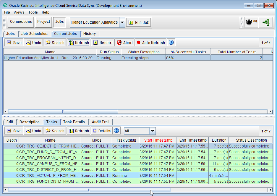277x196 pixels.
Task: Select CR_TRG_FUNCTION_D_FROM task row
Action: 138,181
